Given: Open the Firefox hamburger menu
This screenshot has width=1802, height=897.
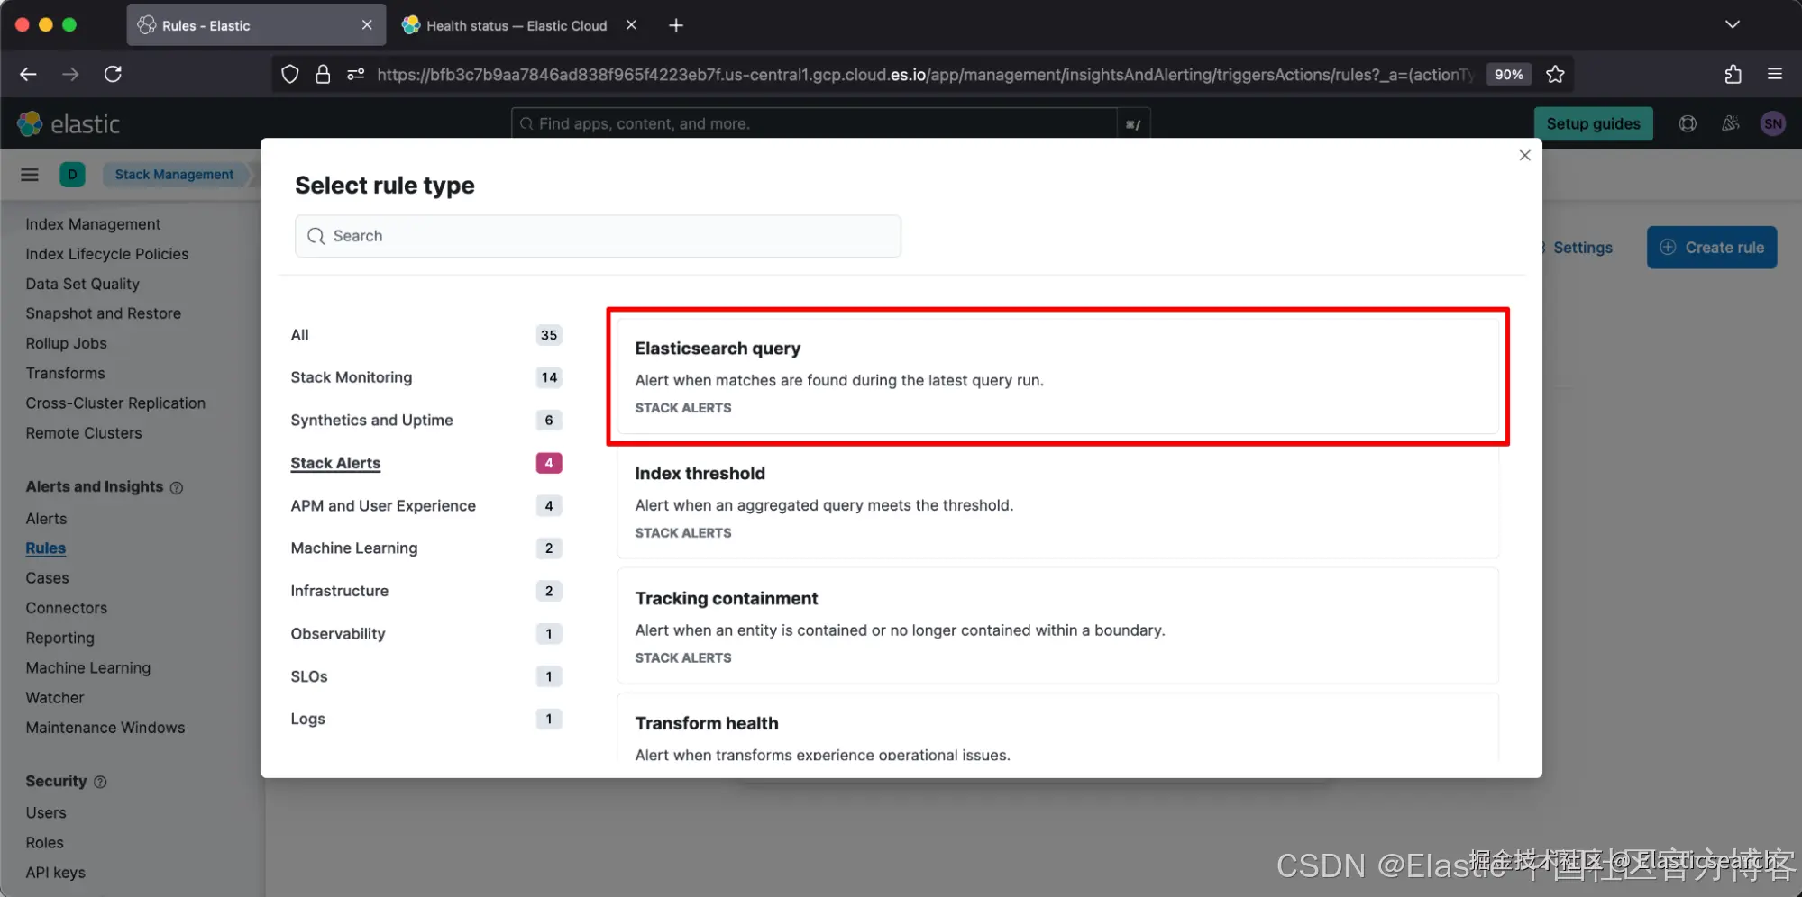Looking at the screenshot, I should [x=1775, y=74].
